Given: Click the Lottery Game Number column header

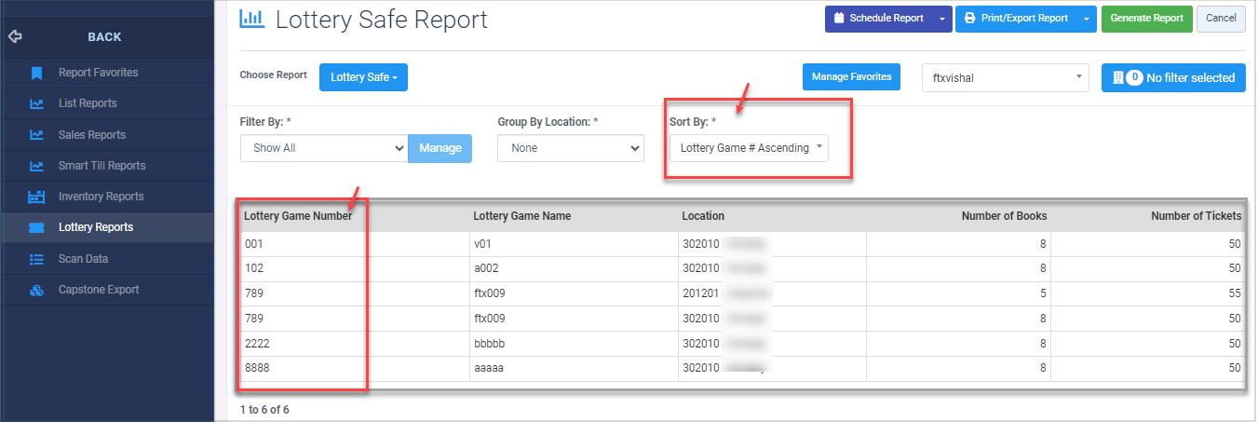Looking at the screenshot, I should pos(298,215).
